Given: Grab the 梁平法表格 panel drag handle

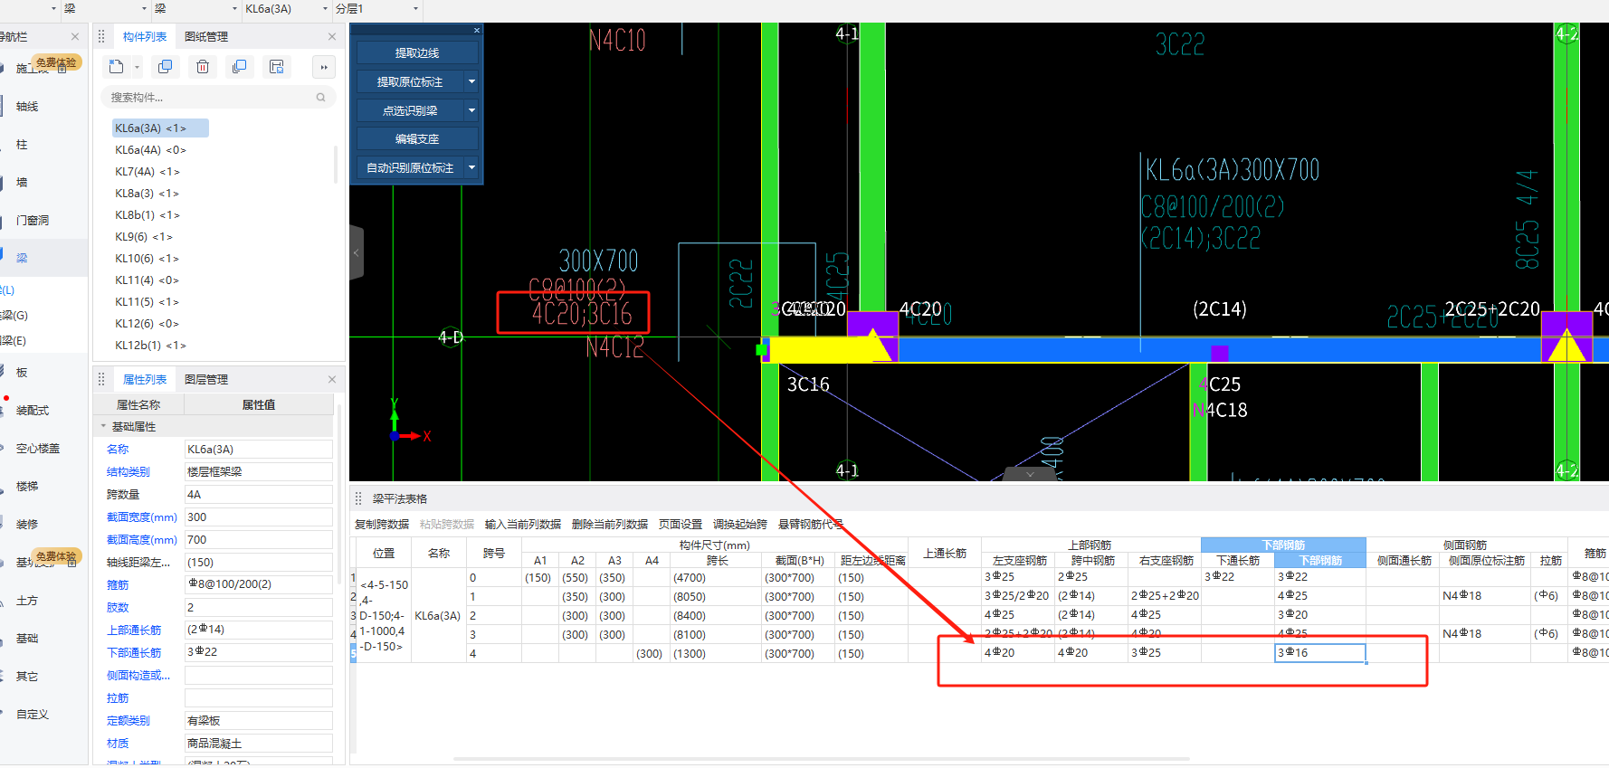Looking at the screenshot, I should coord(358,499).
